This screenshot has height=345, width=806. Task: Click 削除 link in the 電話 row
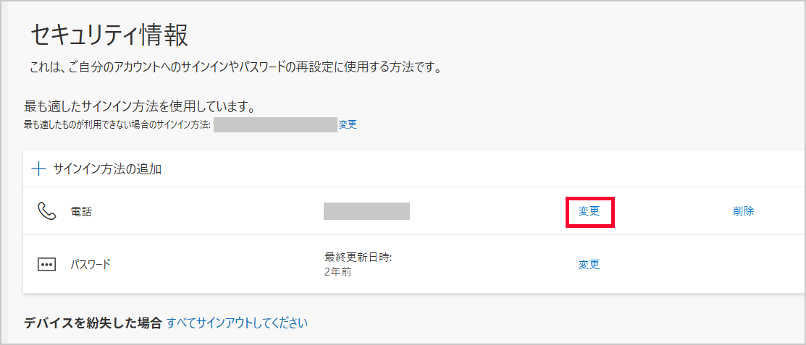click(743, 211)
